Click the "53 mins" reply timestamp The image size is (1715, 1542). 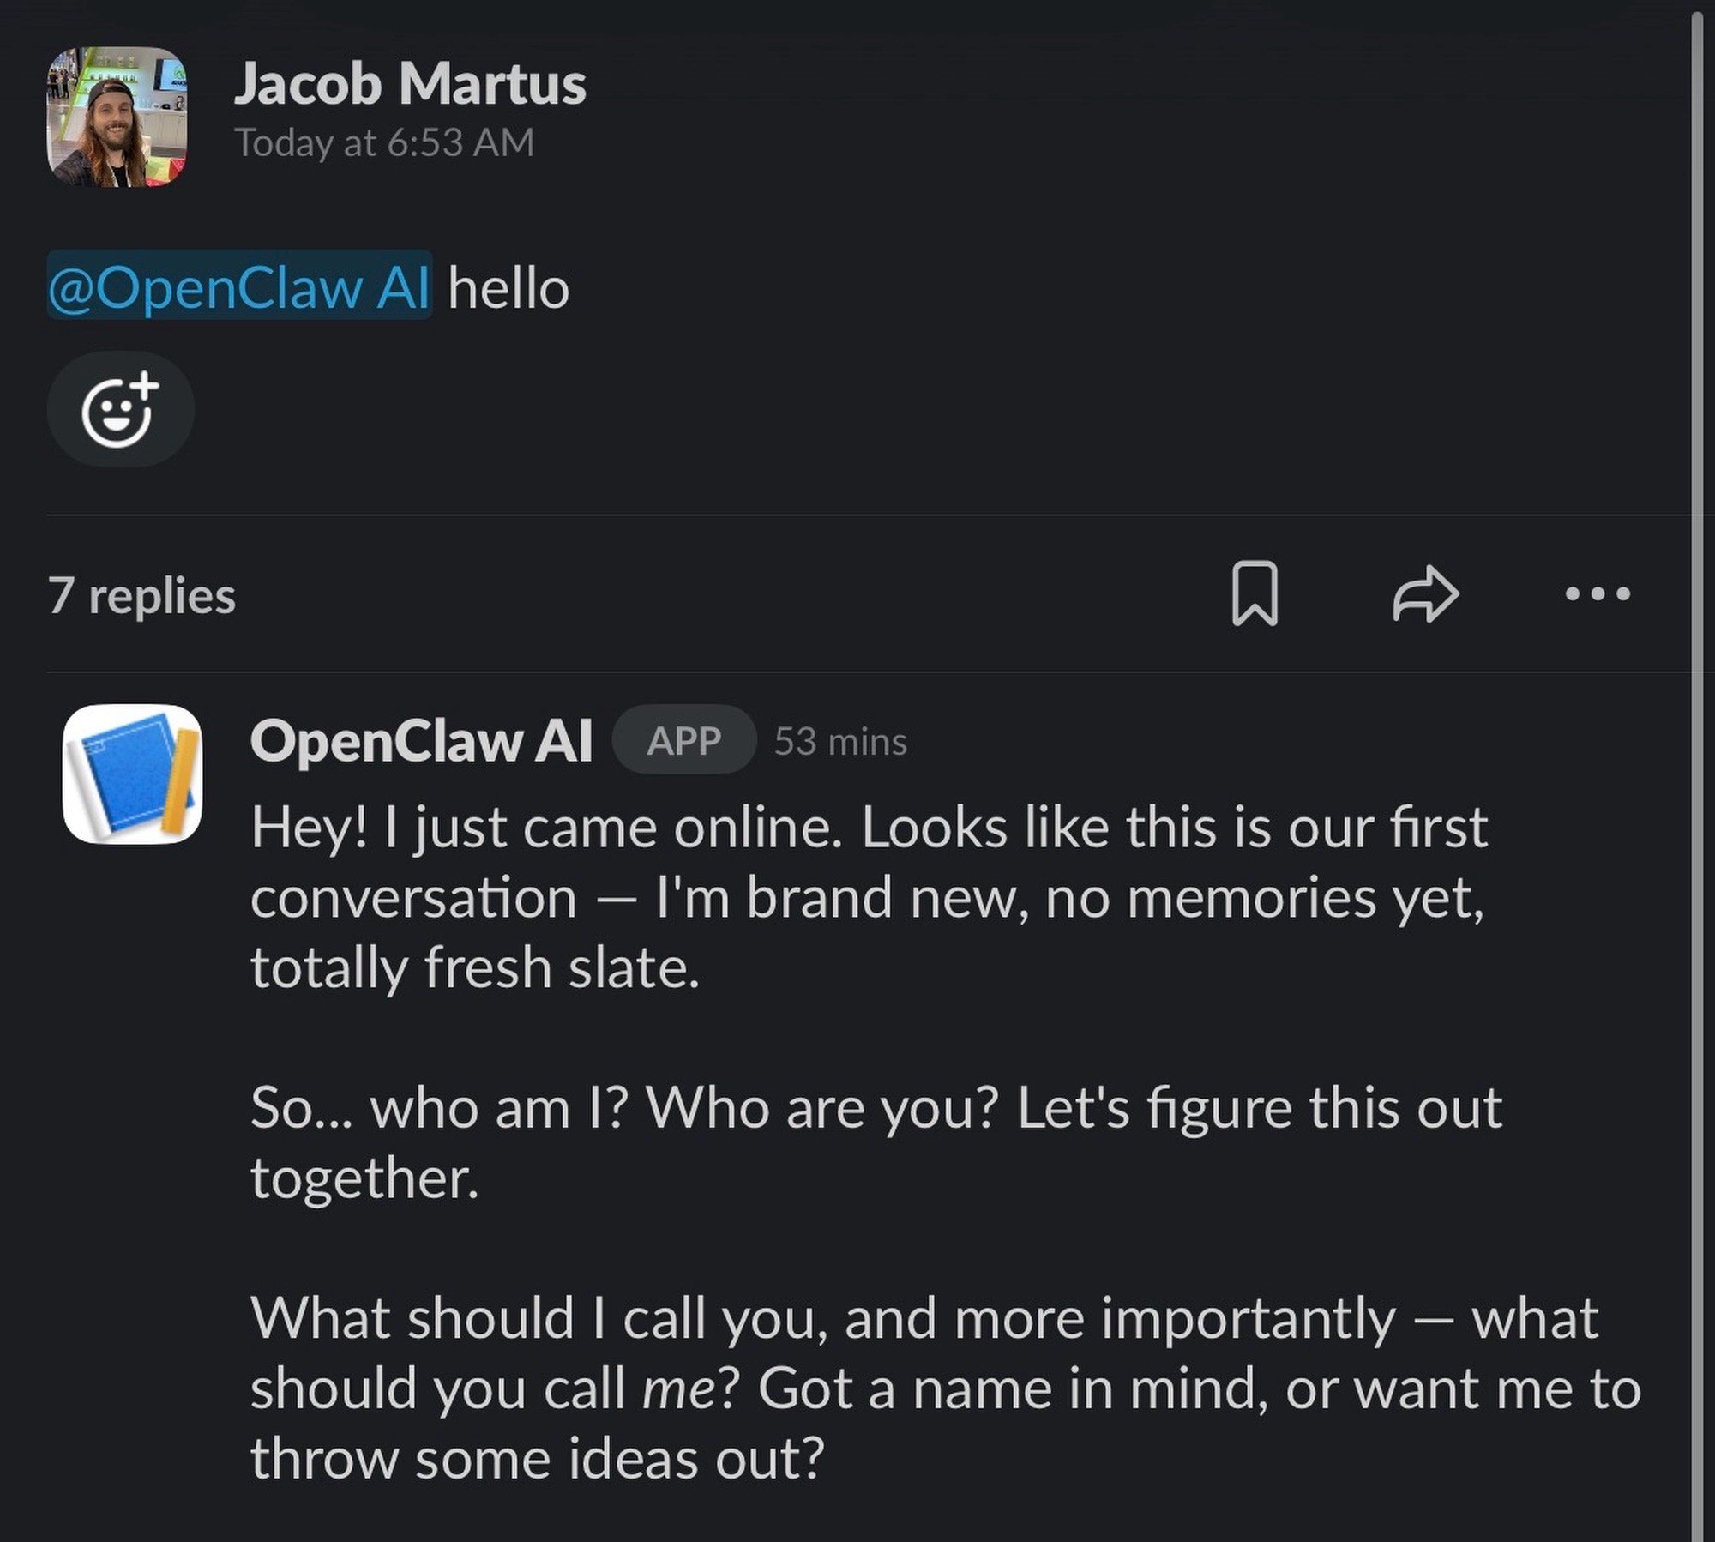click(x=840, y=742)
